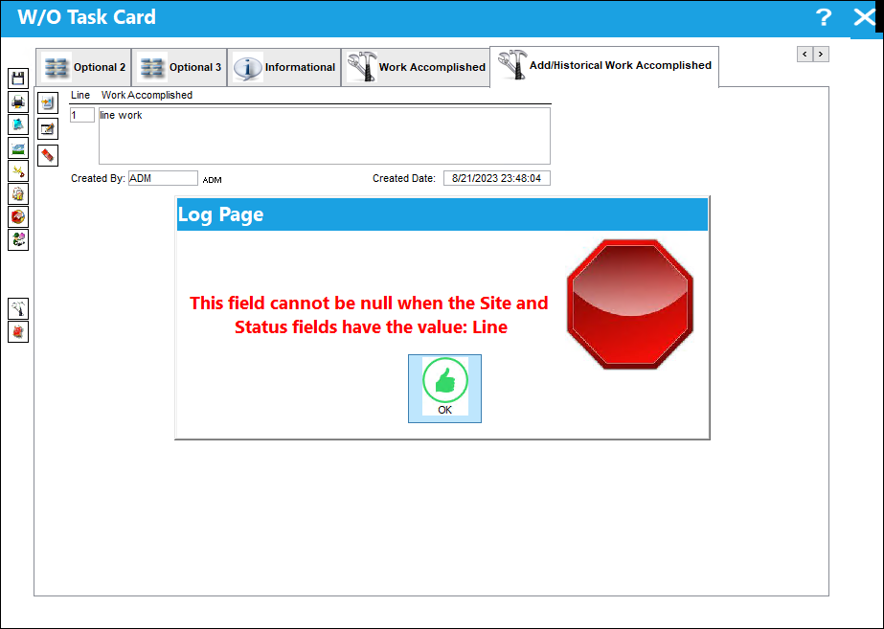Click the people/users icon in sidebar
This screenshot has height=629, width=884.
(18, 239)
